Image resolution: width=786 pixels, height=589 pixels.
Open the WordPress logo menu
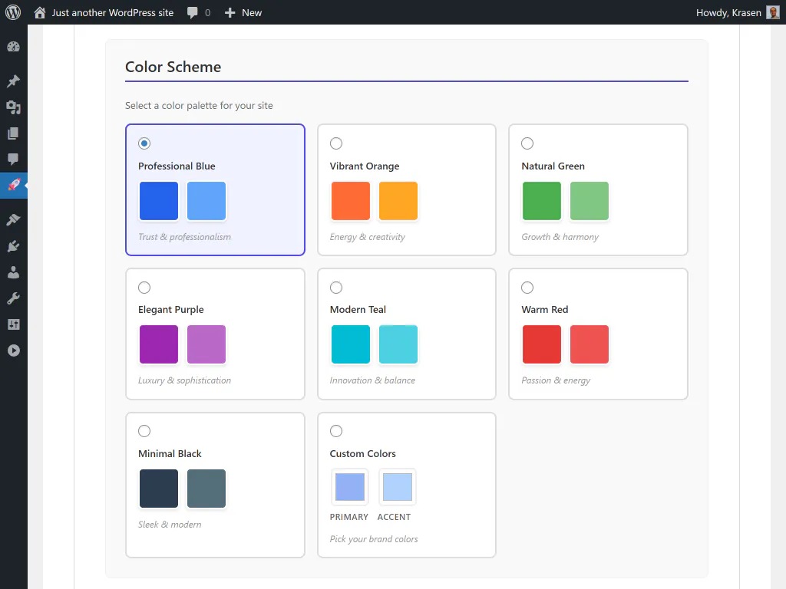pos(13,12)
